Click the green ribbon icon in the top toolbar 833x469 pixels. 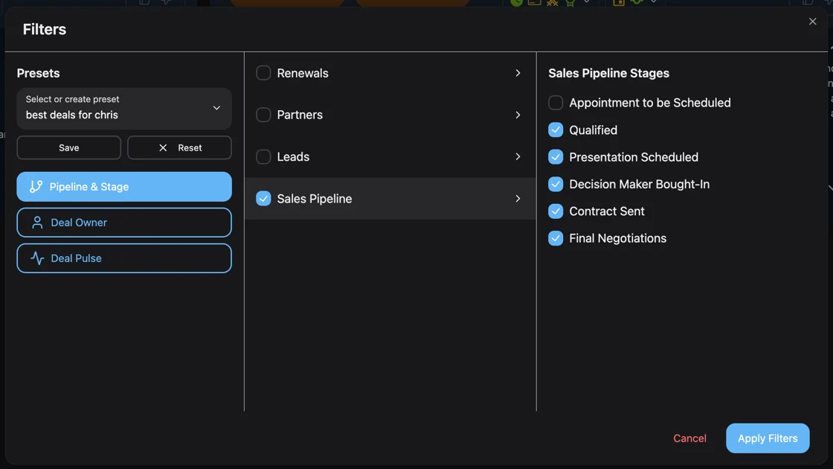click(x=570, y=4)
